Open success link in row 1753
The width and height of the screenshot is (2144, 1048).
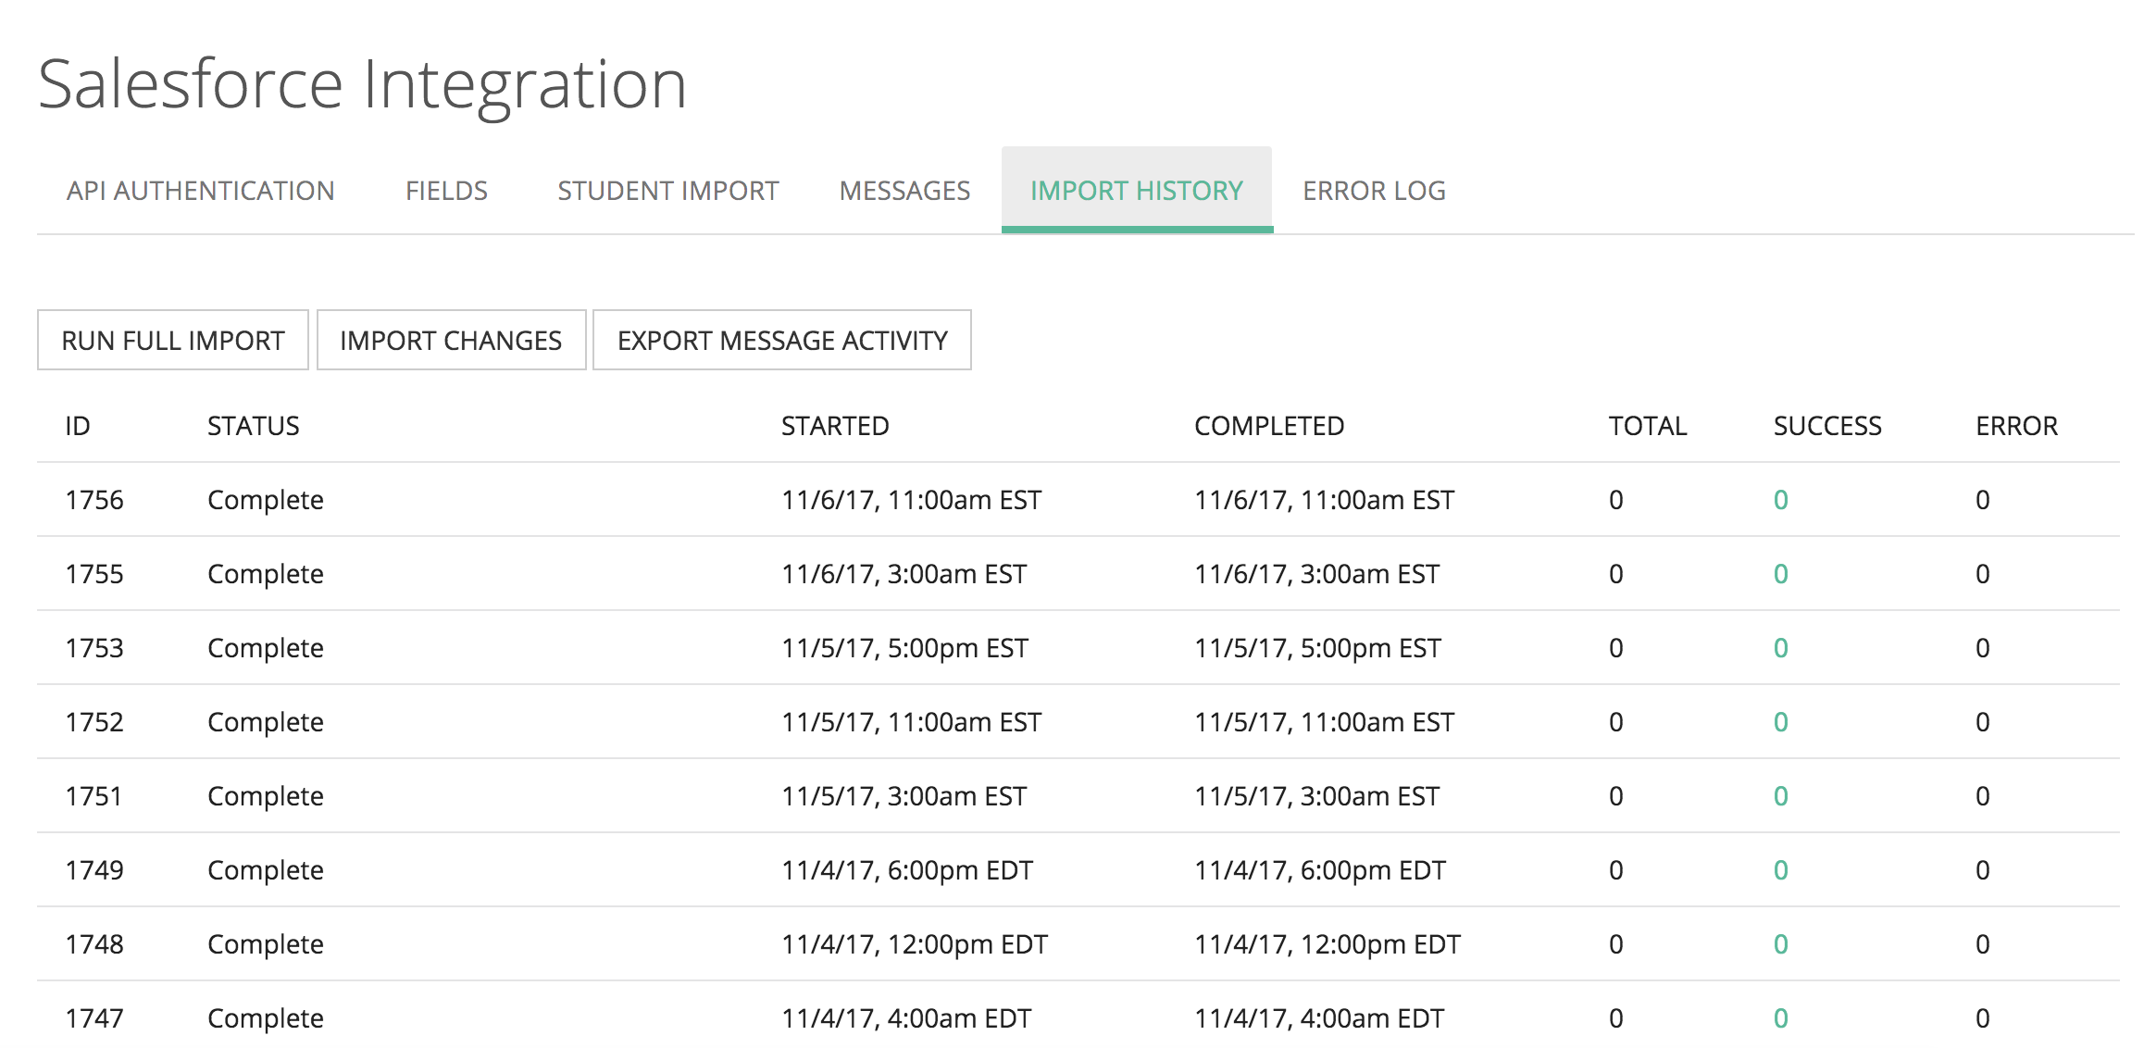point(1780,648)
